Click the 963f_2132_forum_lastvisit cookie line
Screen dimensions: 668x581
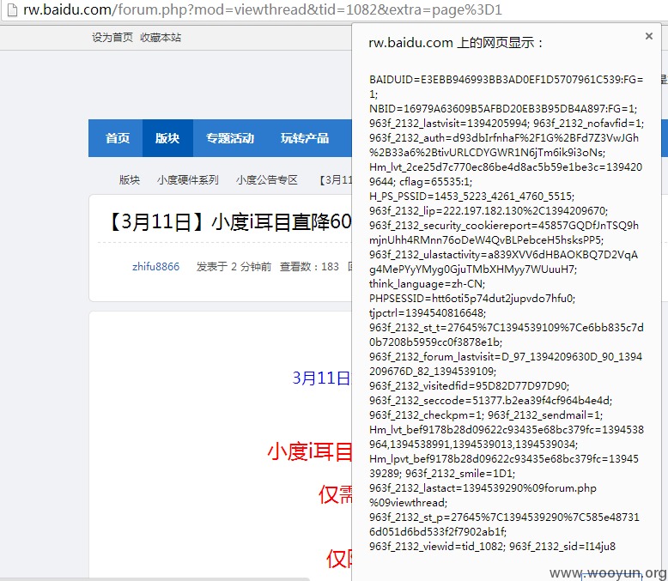pos(506,364)
